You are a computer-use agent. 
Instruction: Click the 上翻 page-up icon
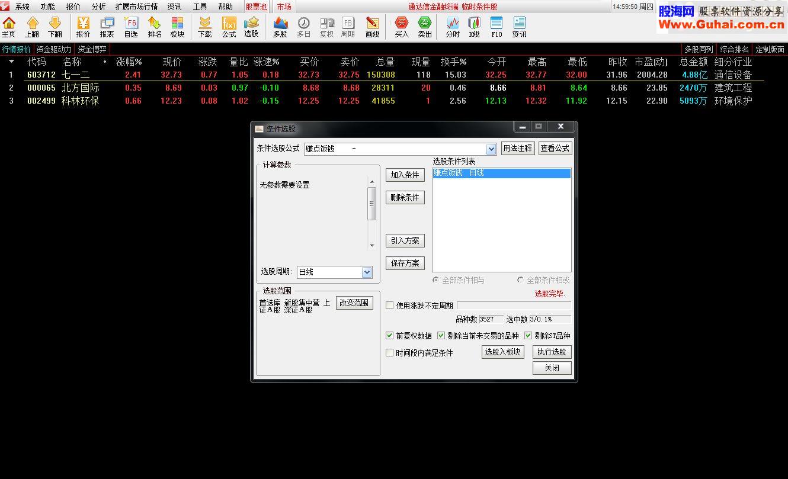(x=32, y=27)
